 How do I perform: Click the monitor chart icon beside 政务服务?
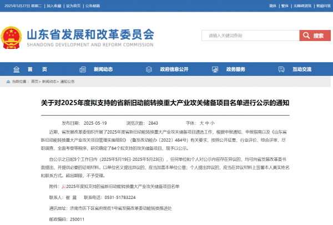pos(215,69)
